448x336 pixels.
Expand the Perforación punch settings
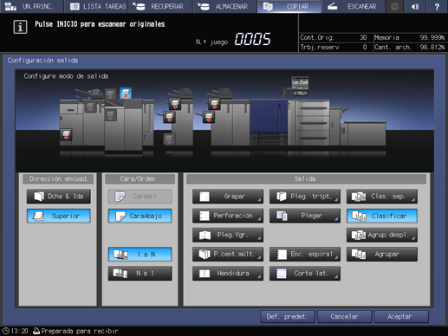[228, 216]
